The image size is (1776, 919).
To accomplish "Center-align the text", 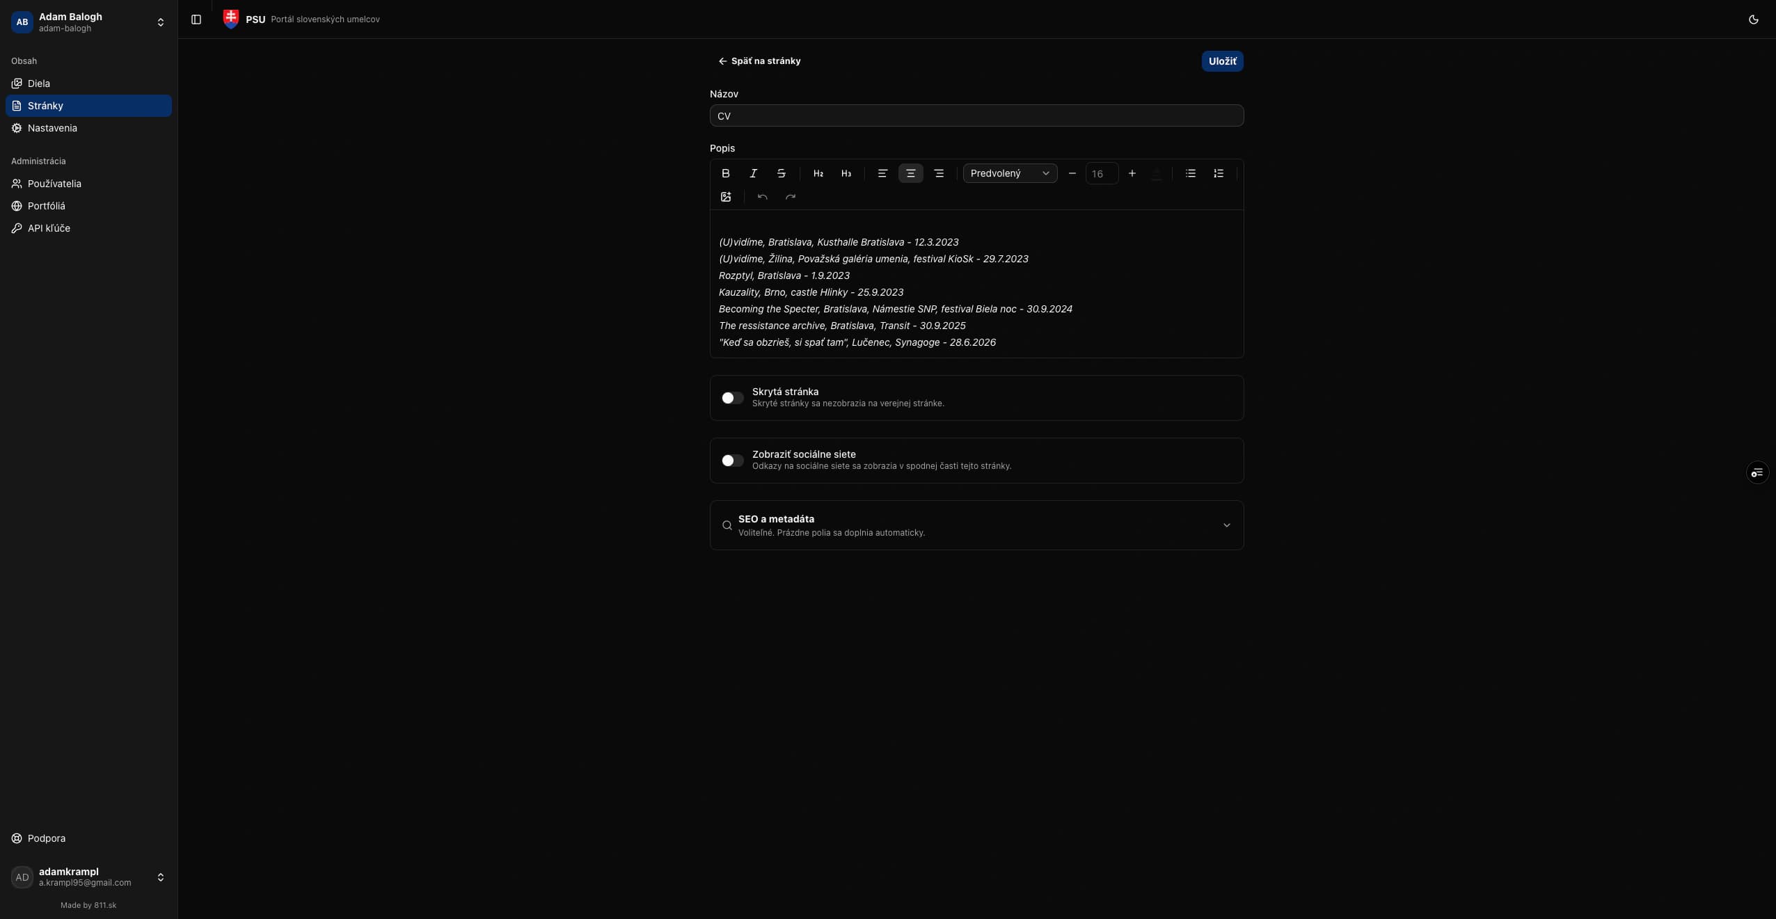I will pos(911,173).
